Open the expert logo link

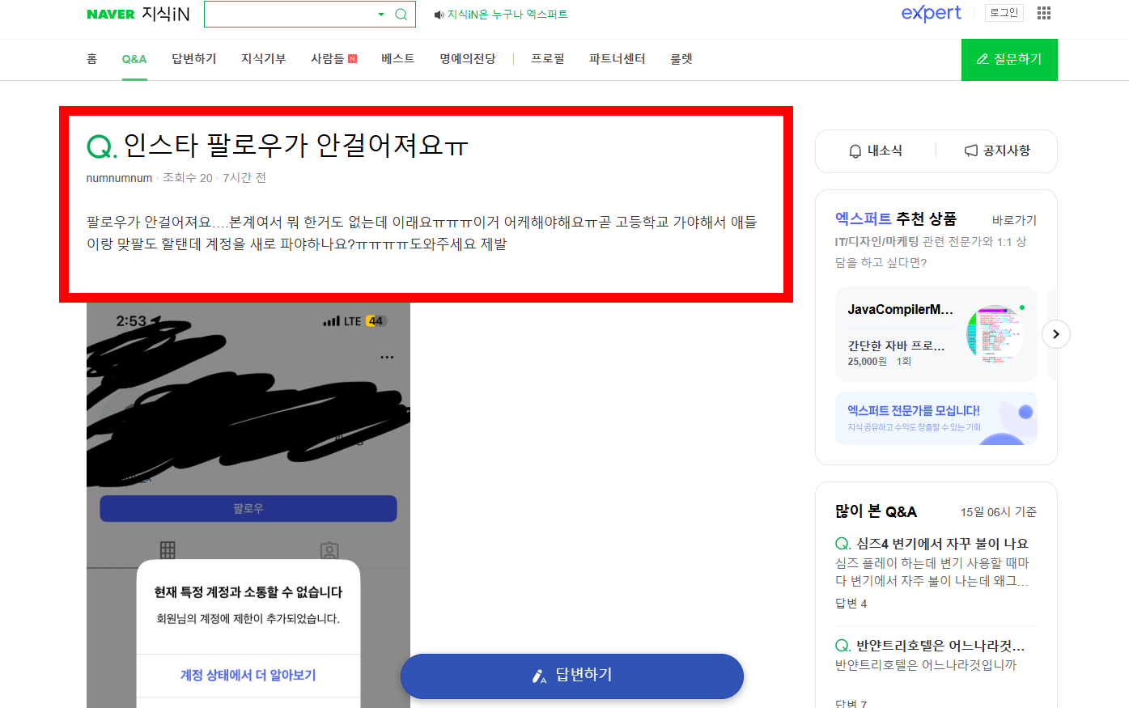[x=932, y=13]
